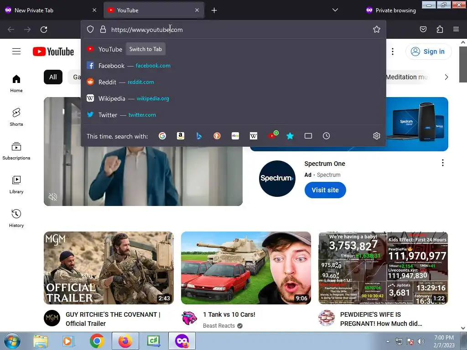
Task: Search with DuckDuckGo engine icon
Action: click(217, 136)
